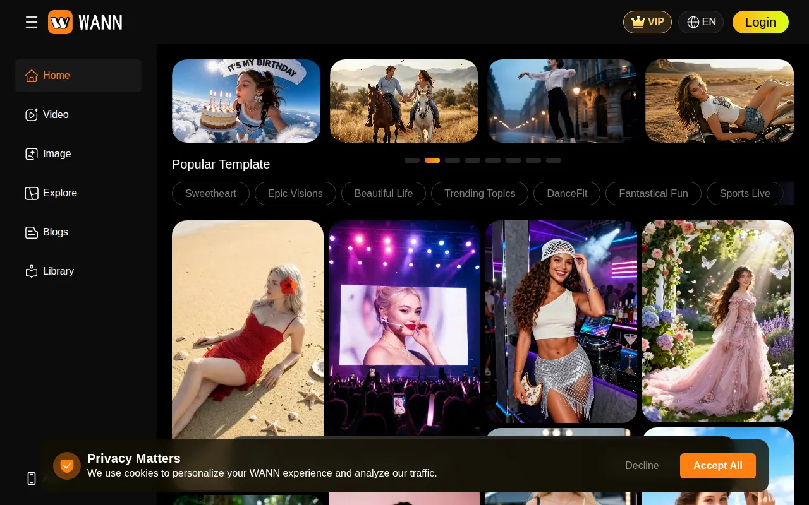The width and height of the screenshot is (809, 505).
Task: Open the horseback riding couple banner
Action: (x=404, y=101)
